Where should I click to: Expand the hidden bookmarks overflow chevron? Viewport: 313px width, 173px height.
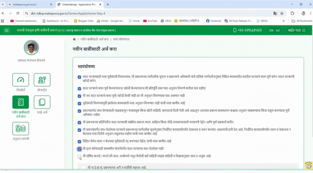click(283, 21)
